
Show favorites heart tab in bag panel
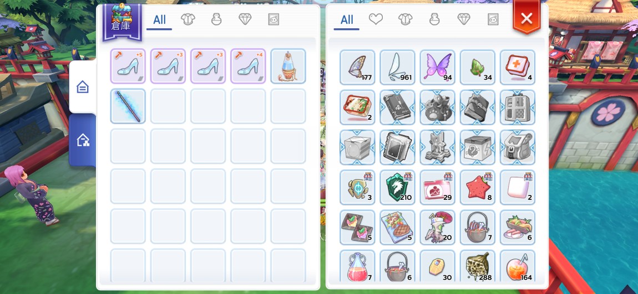(376, 19)
